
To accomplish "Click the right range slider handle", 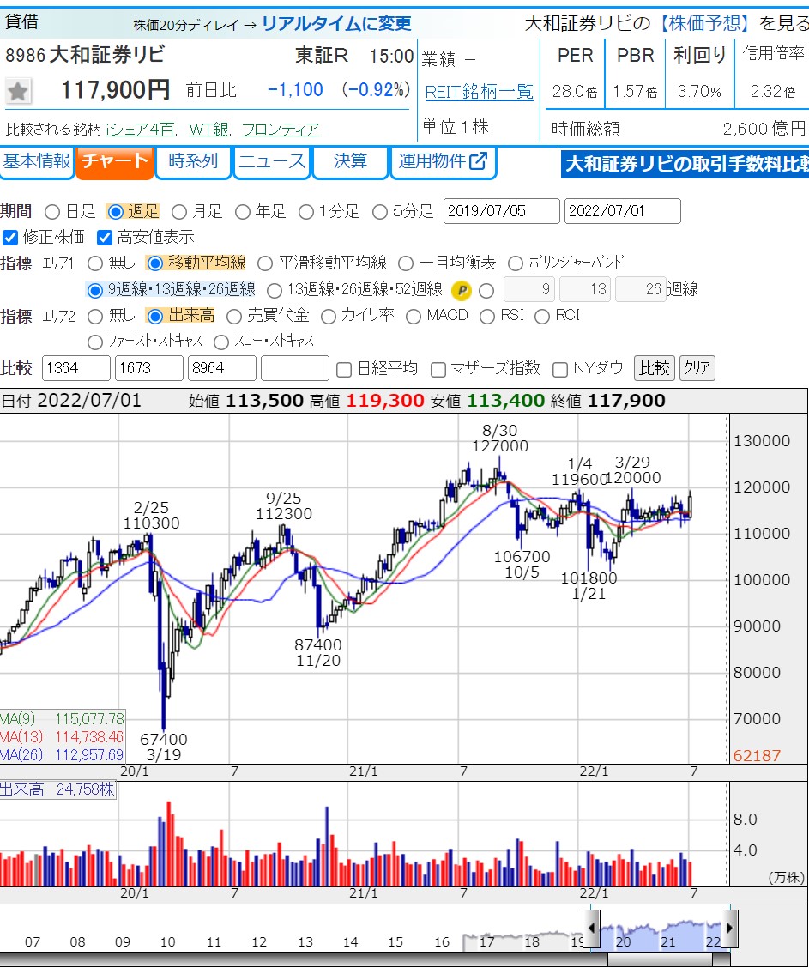I will pos(729,928).
